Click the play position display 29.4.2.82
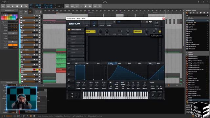The width and height of the screenshot is (210, 118). [x=48, y=5]
